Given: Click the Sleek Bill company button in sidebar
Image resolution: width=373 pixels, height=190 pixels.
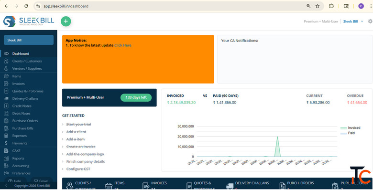Looking at the screenshot, I should [29, 40].
